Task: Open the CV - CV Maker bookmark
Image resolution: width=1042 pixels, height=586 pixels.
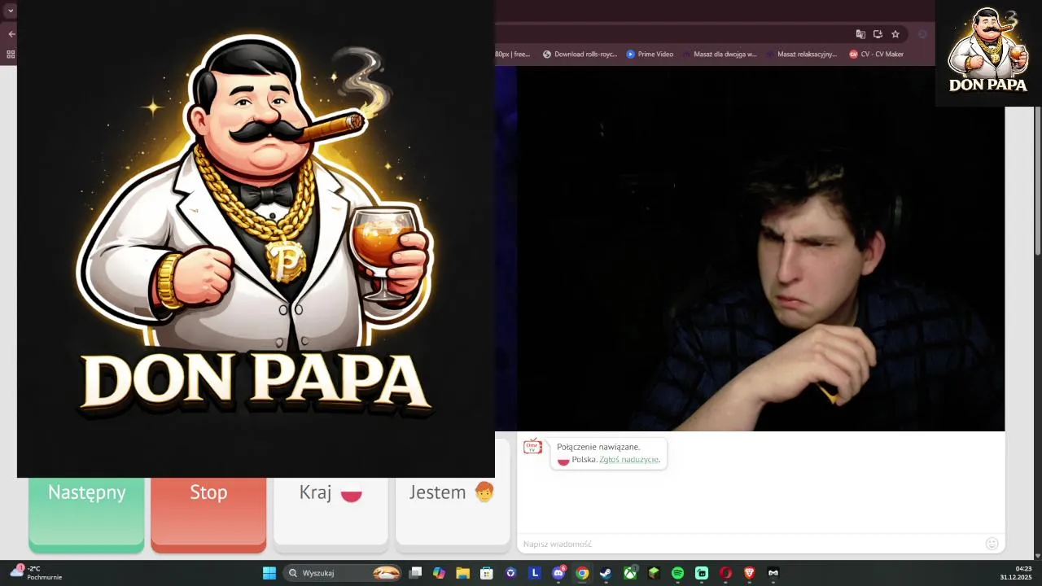Action: [x=877, y=55]
